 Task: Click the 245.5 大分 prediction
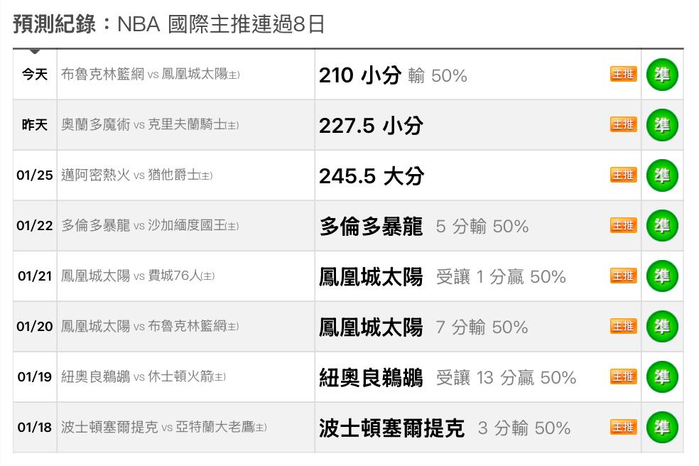(371, 175)
